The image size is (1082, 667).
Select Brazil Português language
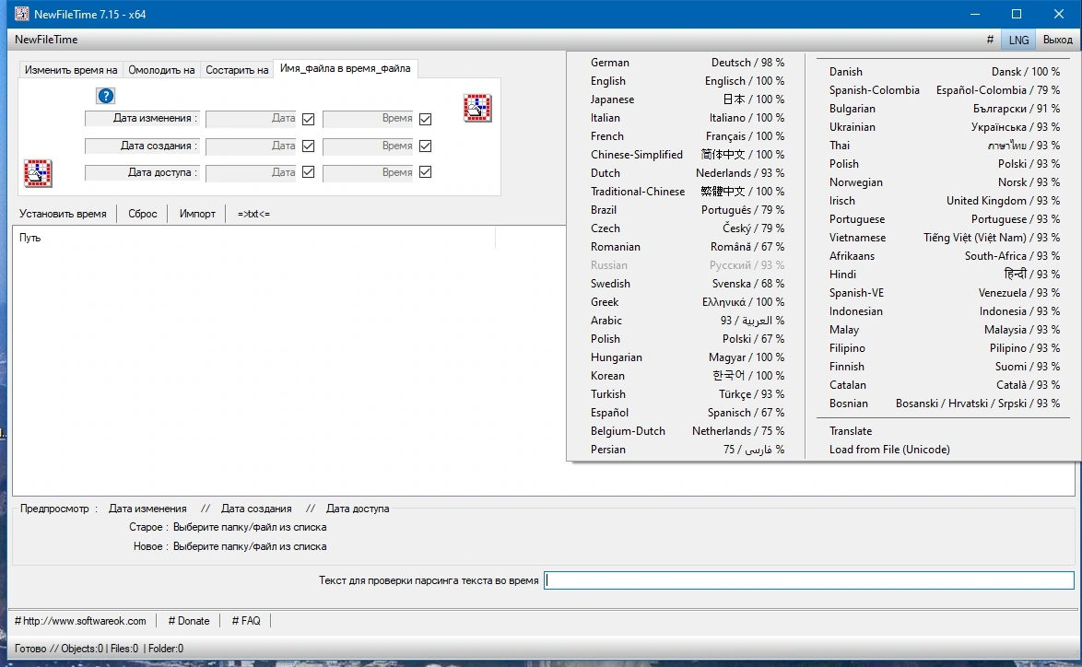688,210
